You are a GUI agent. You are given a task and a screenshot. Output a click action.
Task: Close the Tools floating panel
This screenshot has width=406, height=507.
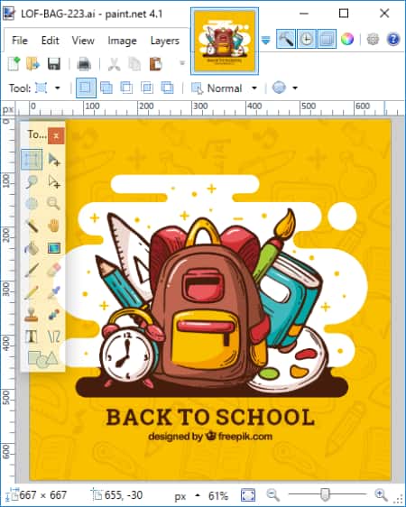tap(56, 135)
